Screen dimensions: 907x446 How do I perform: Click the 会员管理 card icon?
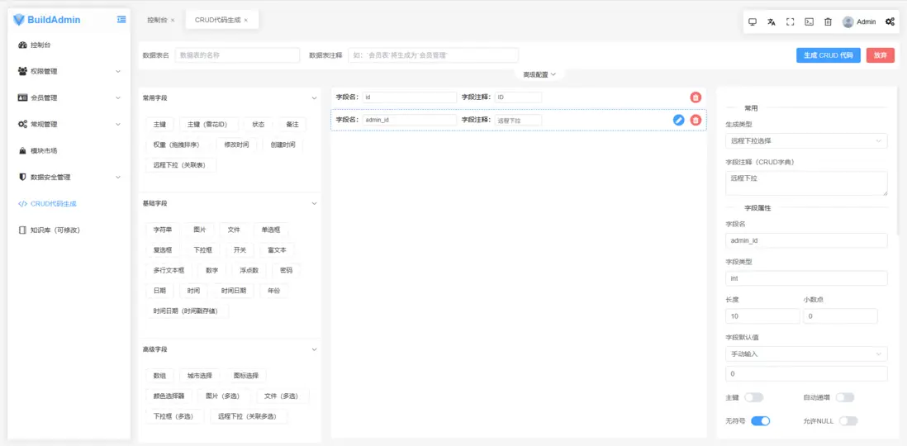tap(22, 97)
